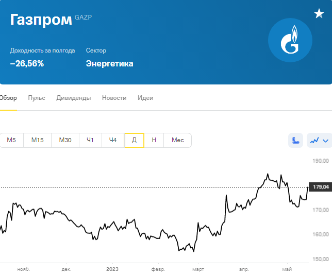Image resolution: width=332 pixels, height=275 pixels.
Task: Select the daily Д interval
Action: pos(134,140)
